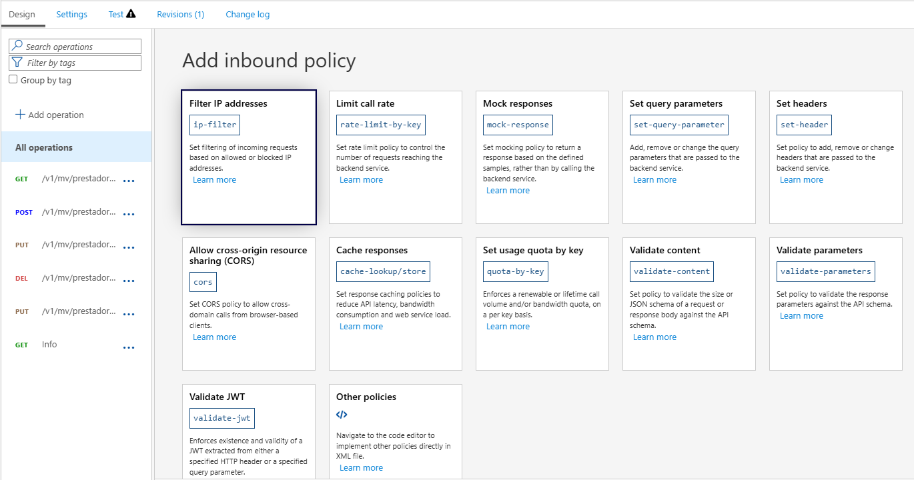Open Learn more under Set query parameters
The image size is (914, 480).
(655, 180)
